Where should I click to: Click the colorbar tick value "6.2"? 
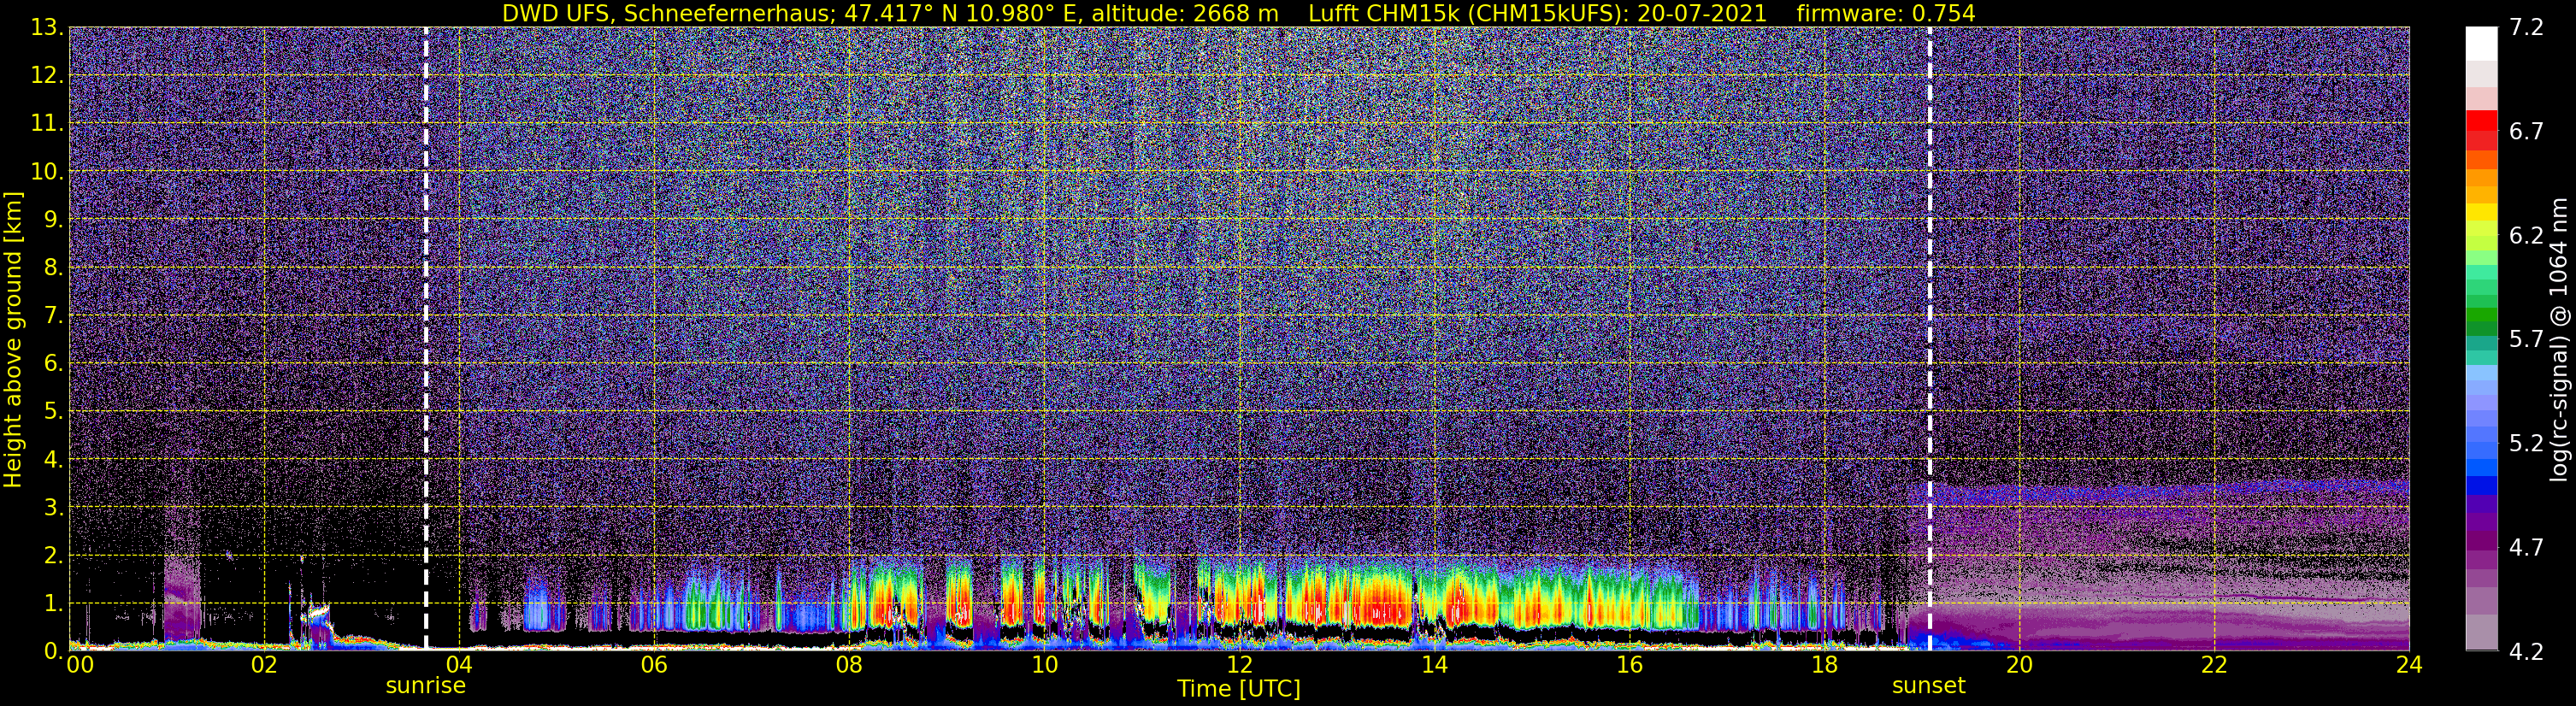pos(2526,236)
